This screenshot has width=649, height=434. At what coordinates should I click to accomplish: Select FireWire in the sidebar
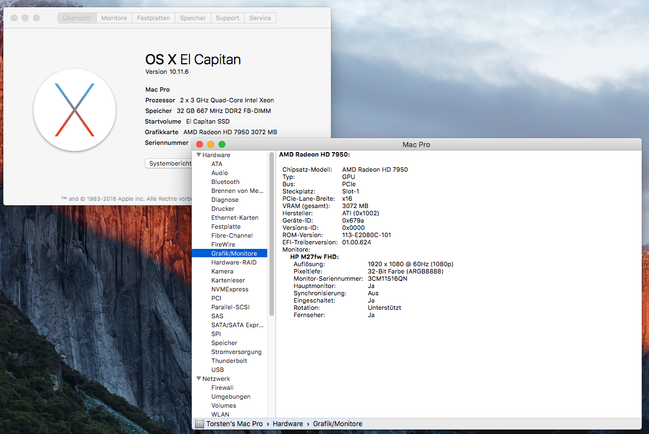[x=223, y=244]
